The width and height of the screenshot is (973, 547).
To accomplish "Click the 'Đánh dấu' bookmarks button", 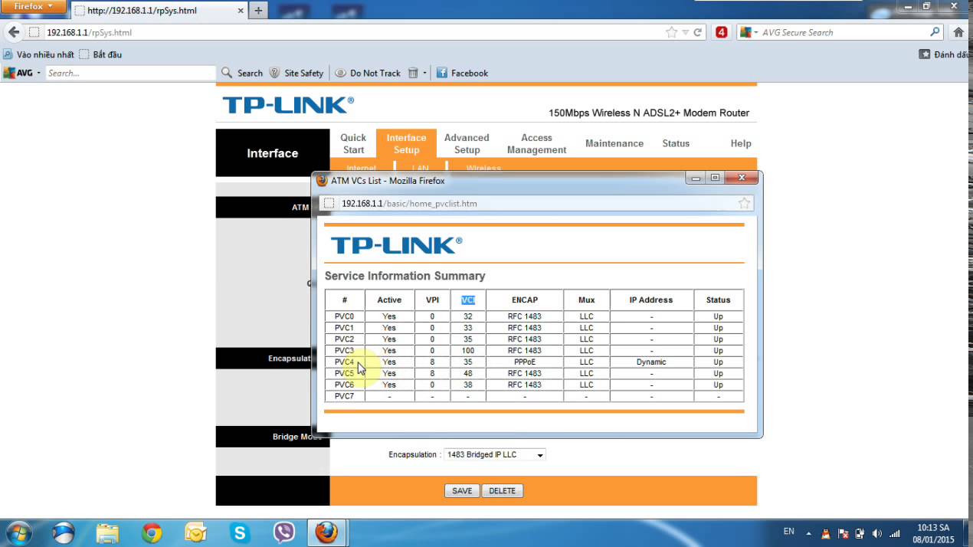I will [x=945, y=54].
